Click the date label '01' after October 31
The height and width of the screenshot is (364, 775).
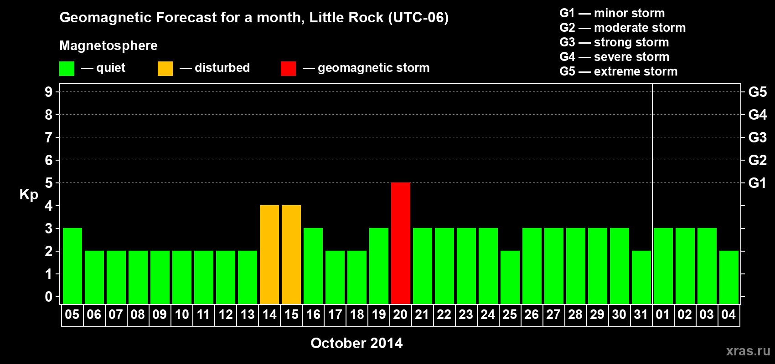pyautogui.click(x=663, y=314)
